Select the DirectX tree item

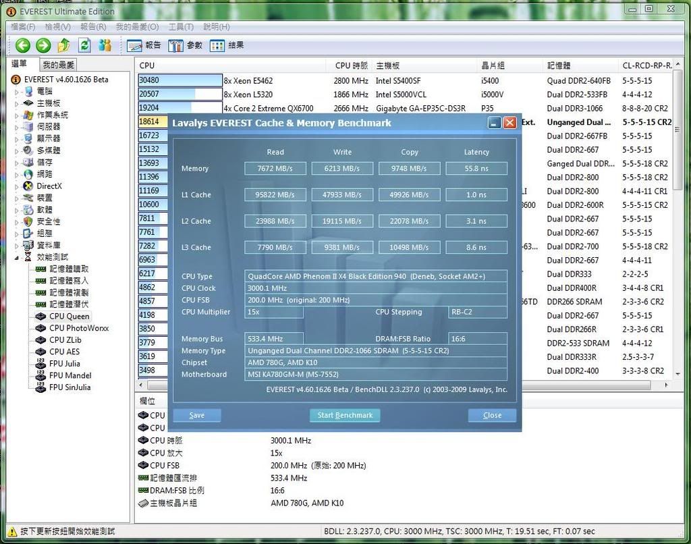[x=49, y=186]
